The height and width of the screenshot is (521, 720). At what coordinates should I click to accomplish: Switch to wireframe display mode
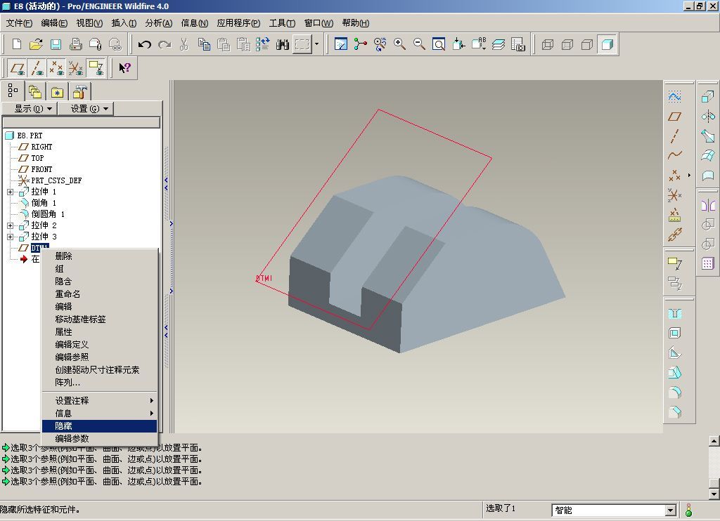(x=547, y=44)
